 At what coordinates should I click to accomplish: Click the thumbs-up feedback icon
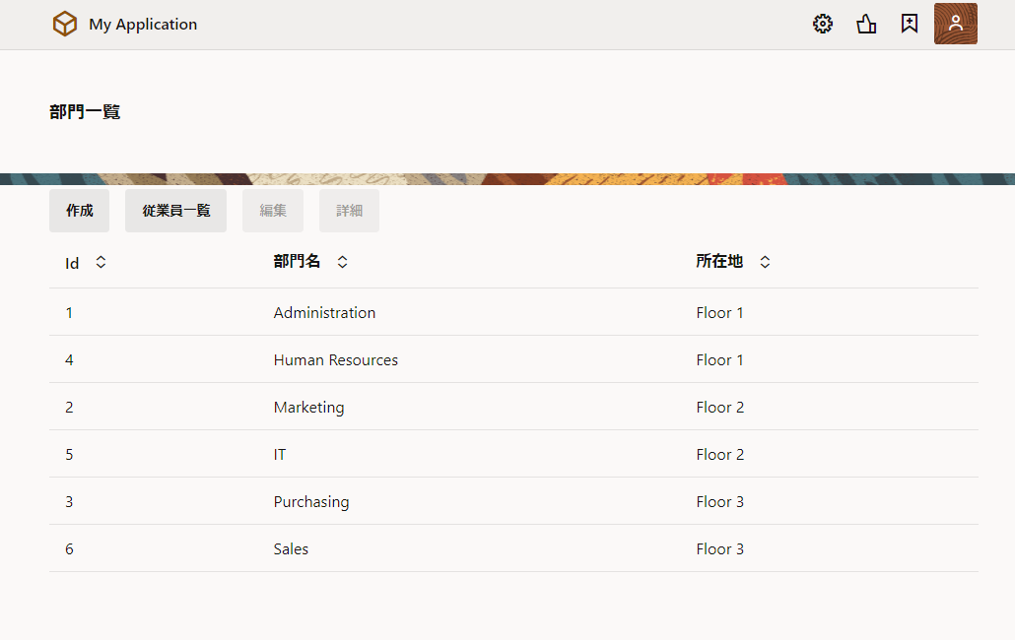(x=866, y=24)
